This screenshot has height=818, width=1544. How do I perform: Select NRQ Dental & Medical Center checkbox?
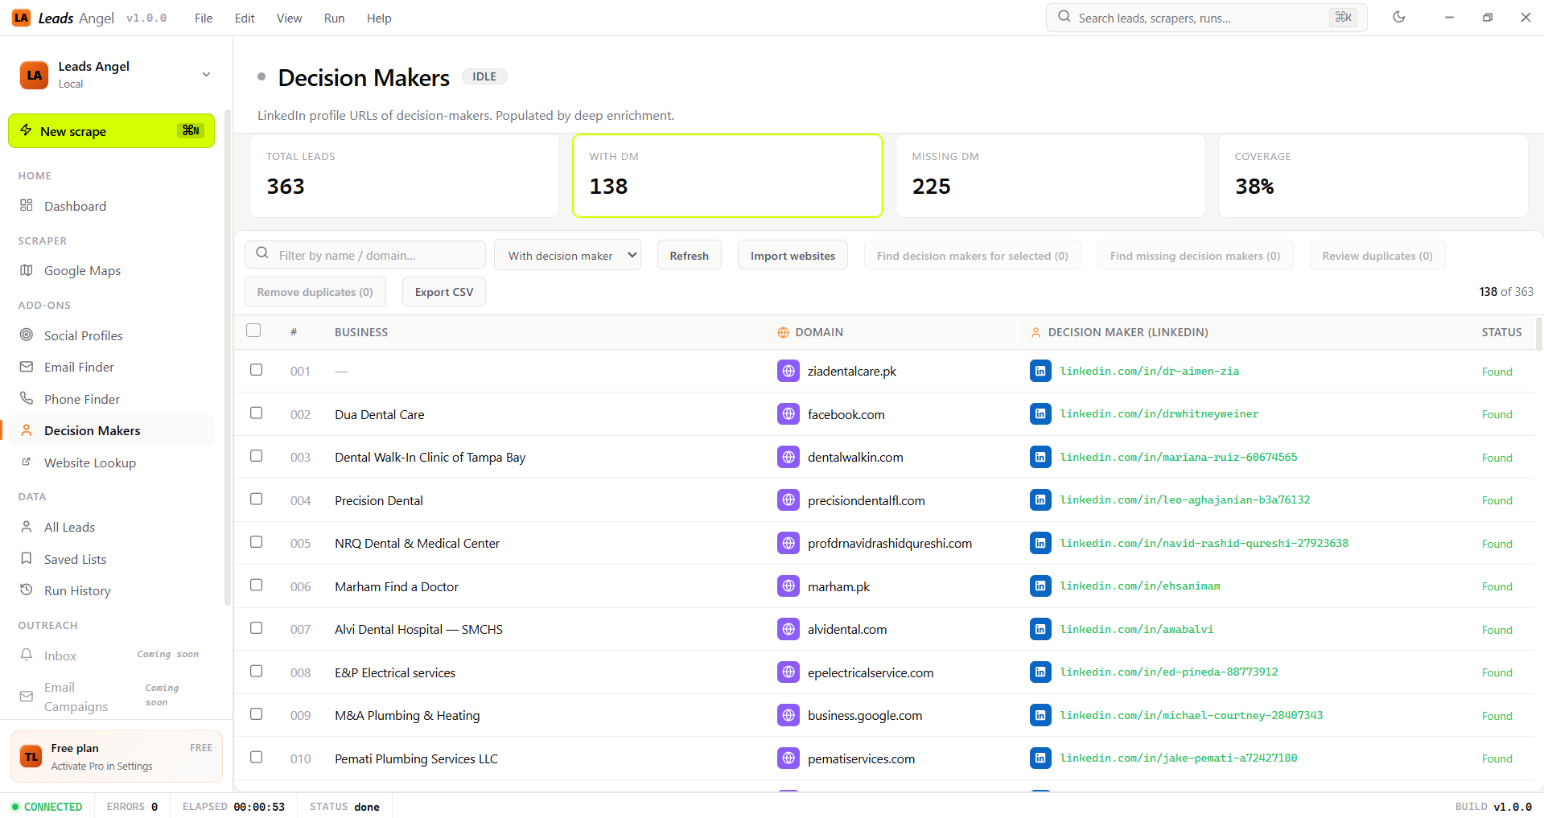[x=256, y=542]
